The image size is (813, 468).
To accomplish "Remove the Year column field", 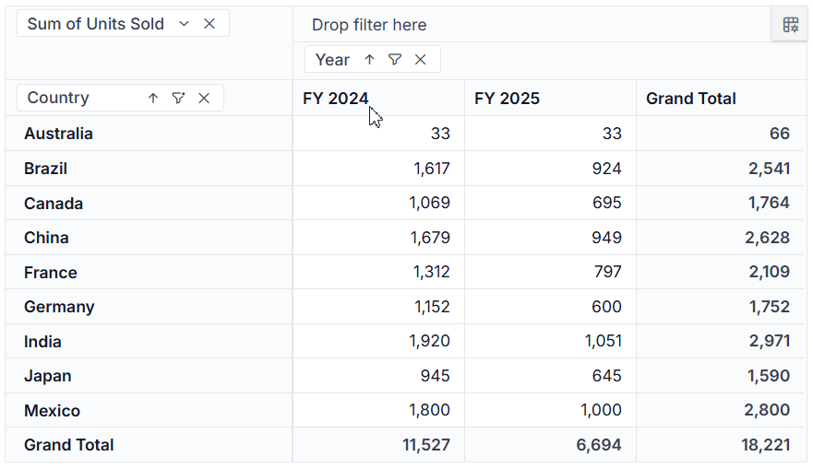I will pyautogui.click(x=421, y=60).
